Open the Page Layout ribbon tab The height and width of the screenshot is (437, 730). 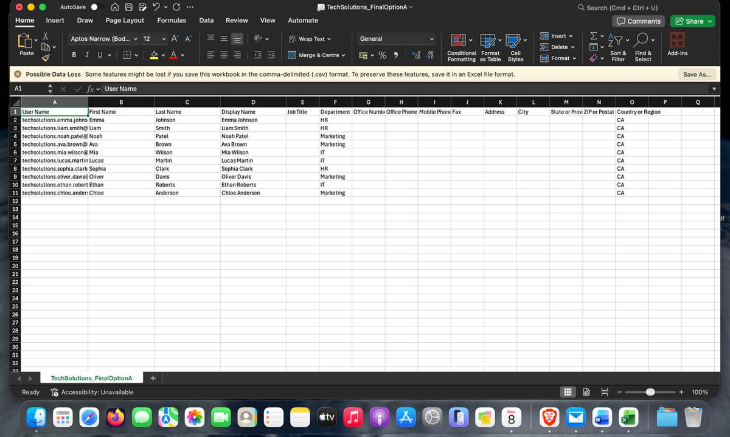[x=125, y=20]
